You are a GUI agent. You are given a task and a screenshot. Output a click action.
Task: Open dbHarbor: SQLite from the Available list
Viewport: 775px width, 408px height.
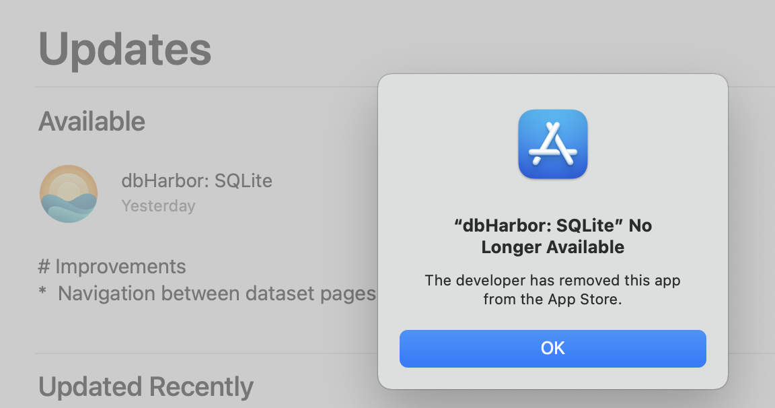(197, 180)
